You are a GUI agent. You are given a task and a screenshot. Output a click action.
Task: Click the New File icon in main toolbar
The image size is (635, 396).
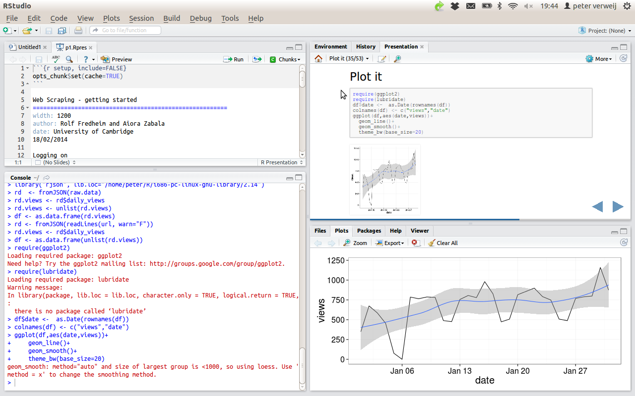[7, 31]
